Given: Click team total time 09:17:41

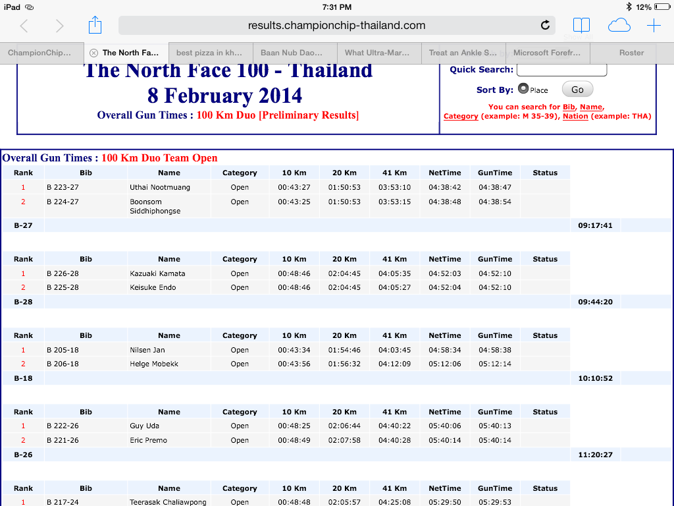Looking at the screenshot, I should pyautogui.click(x=595, y=225).
